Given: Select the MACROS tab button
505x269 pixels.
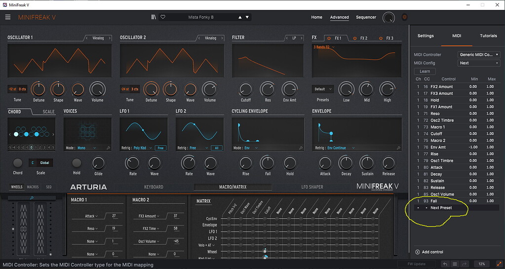Looking at the screenshot, I should (33, 187).
